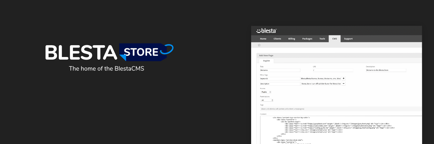This screenshot has width=434, height=144.
Task: Open the Support menu
Action: [348, 39]
